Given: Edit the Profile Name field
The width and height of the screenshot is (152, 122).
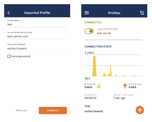Looking at the screenshot, I should [x=37, y=24].
